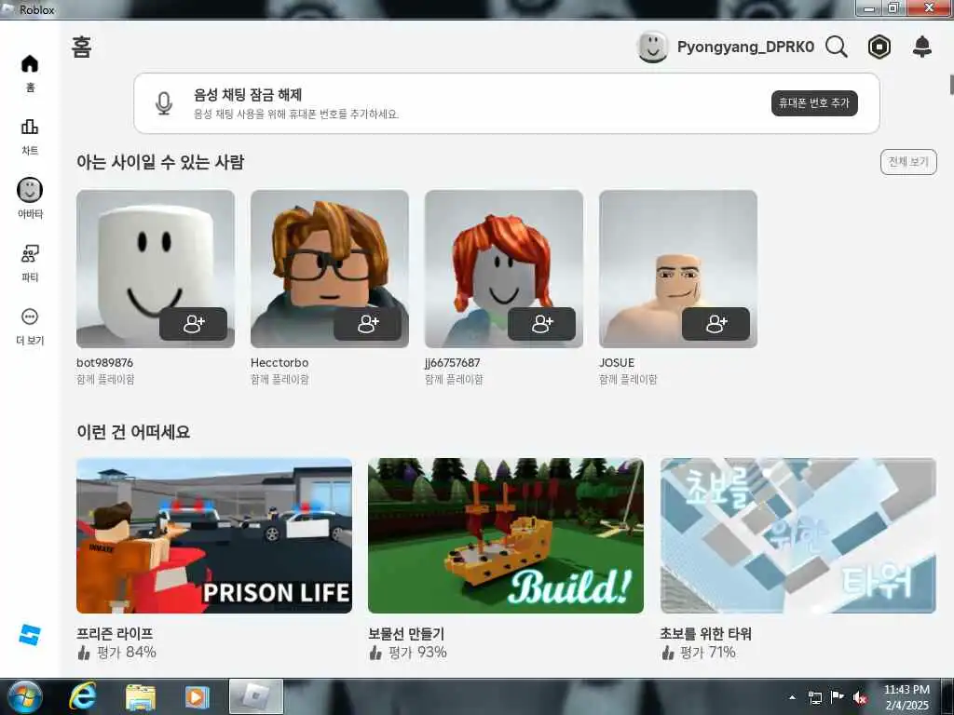Open JOSUE avatar thumbnail
This screenshot has width=954, height=715.
tap(678, 269)
